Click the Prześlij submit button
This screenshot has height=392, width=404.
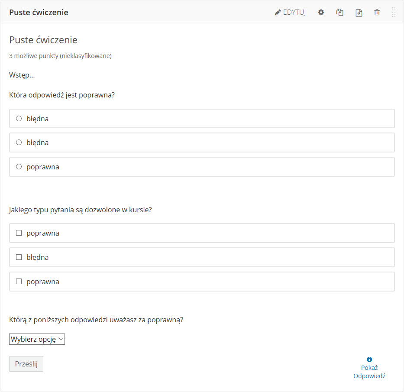(x=26, y=364)
